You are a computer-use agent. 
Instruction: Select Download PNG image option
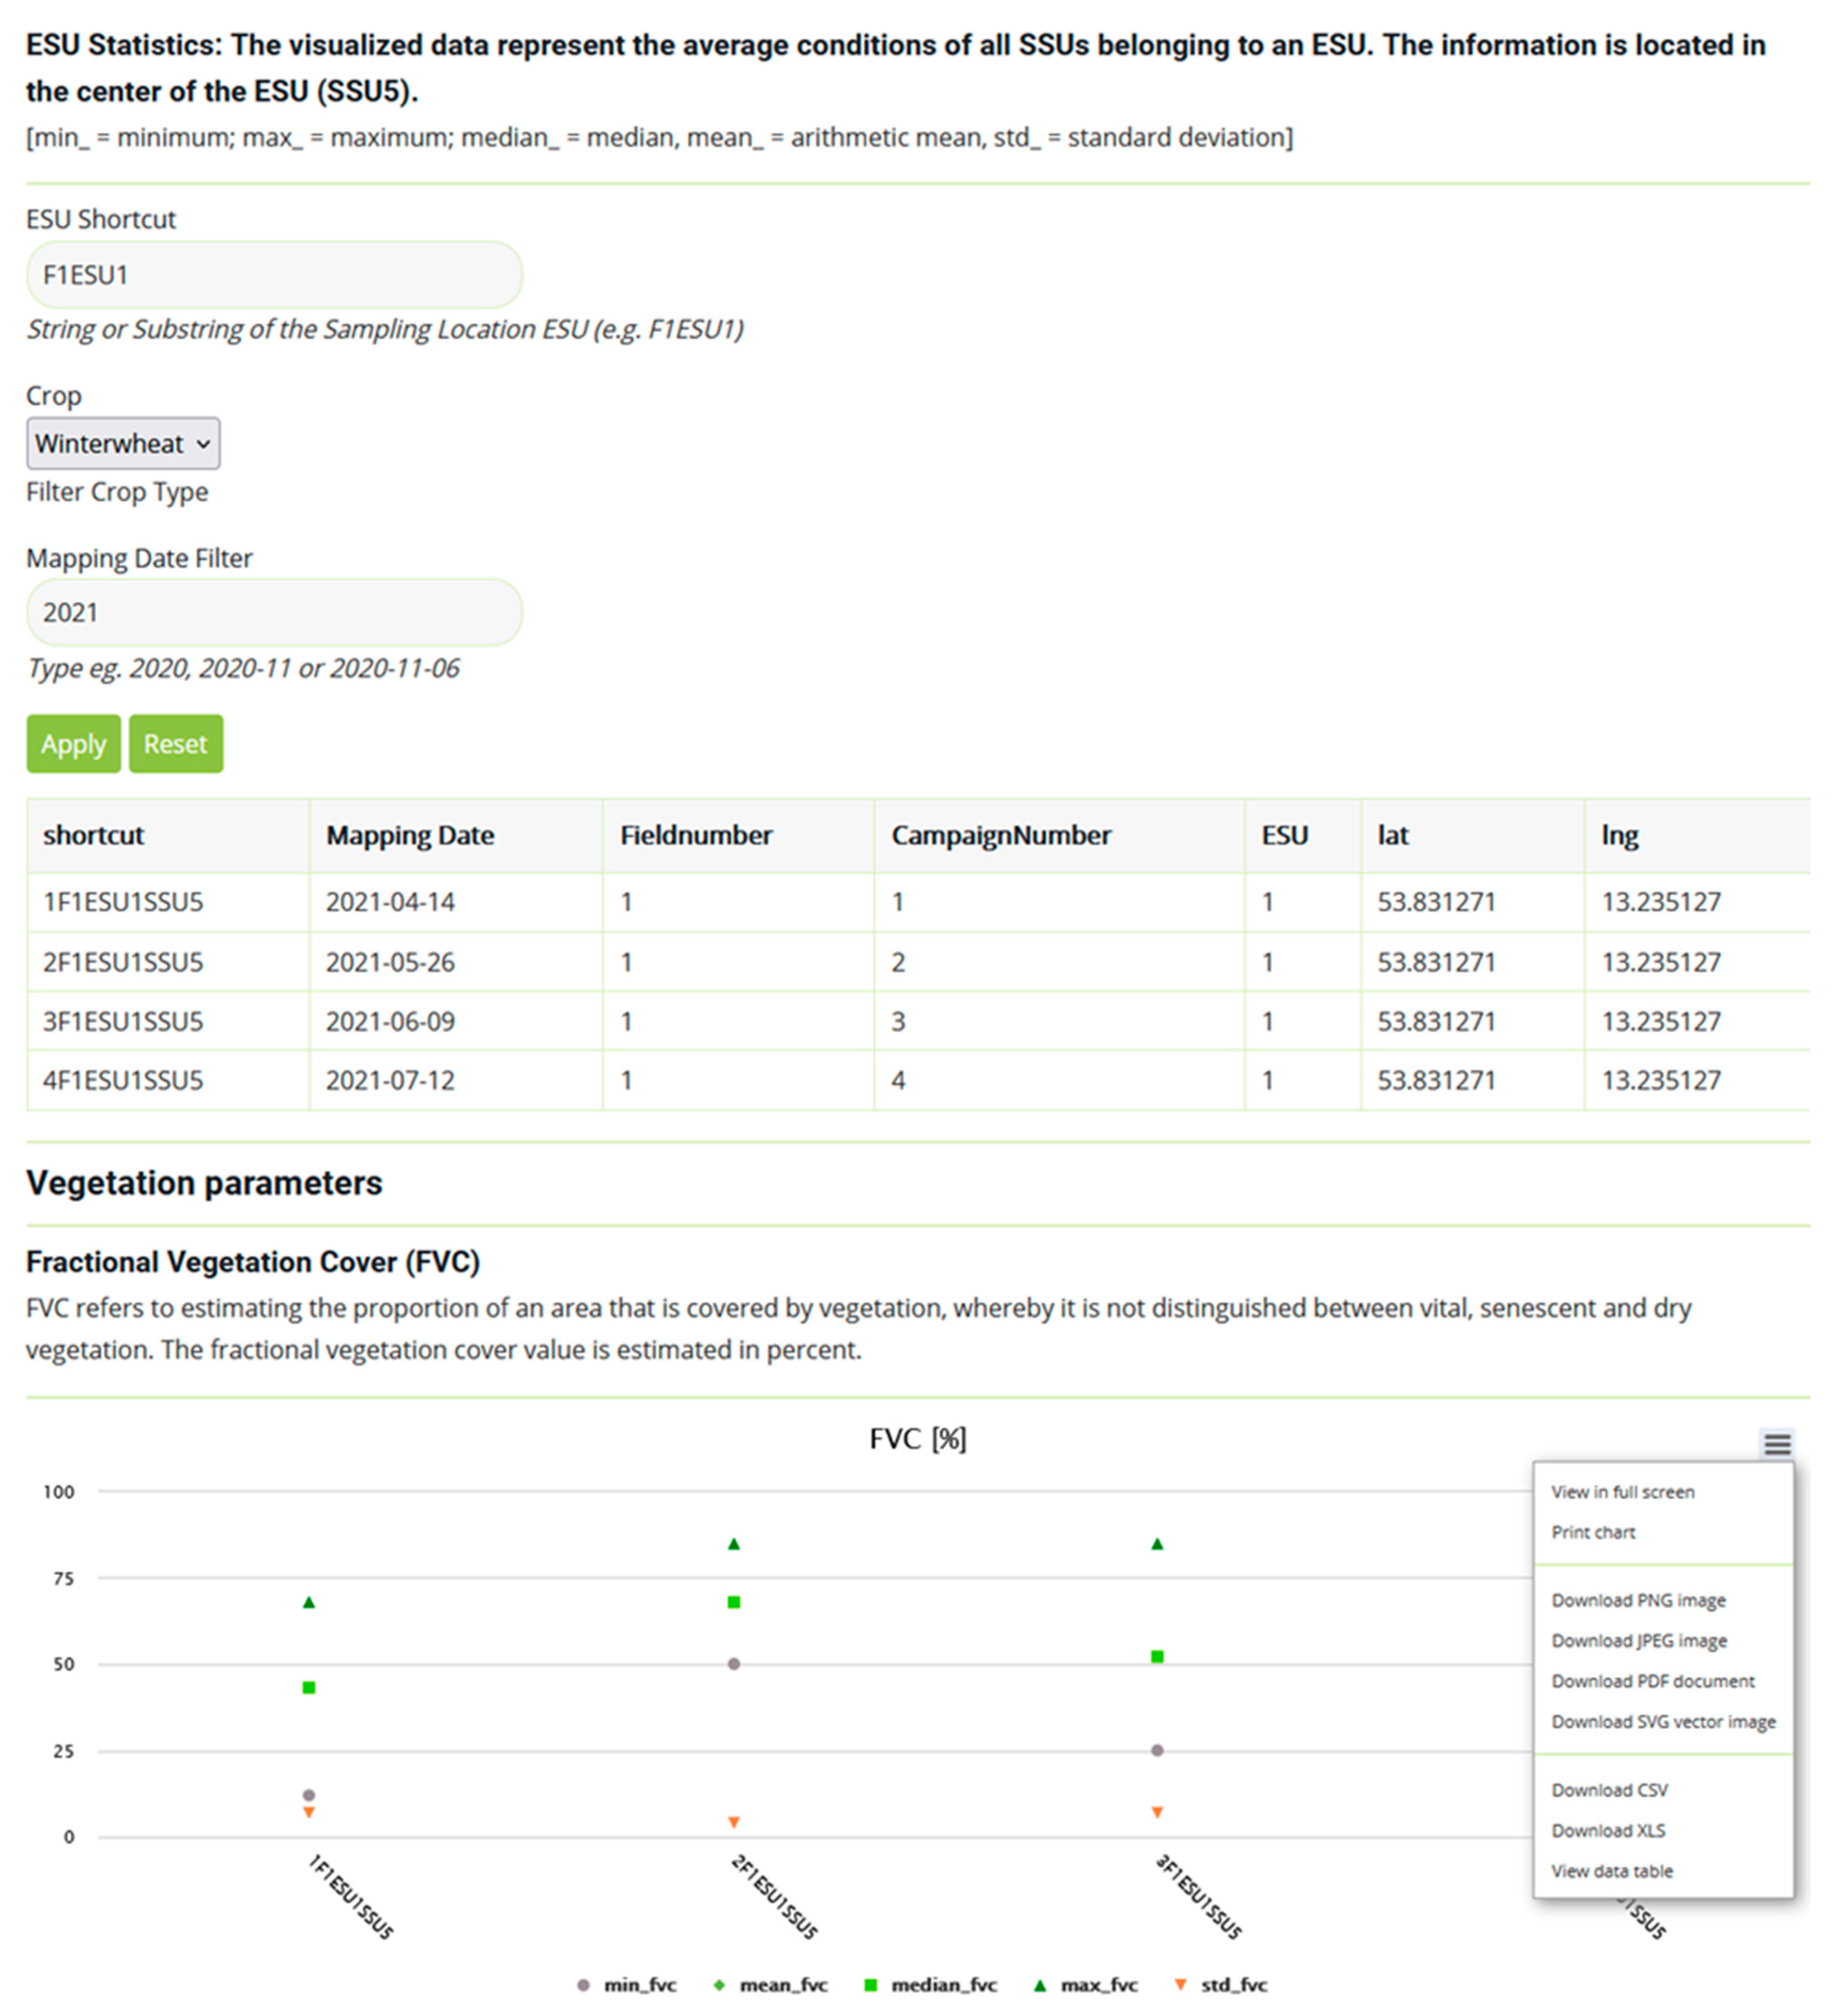click(1638, 1600)
